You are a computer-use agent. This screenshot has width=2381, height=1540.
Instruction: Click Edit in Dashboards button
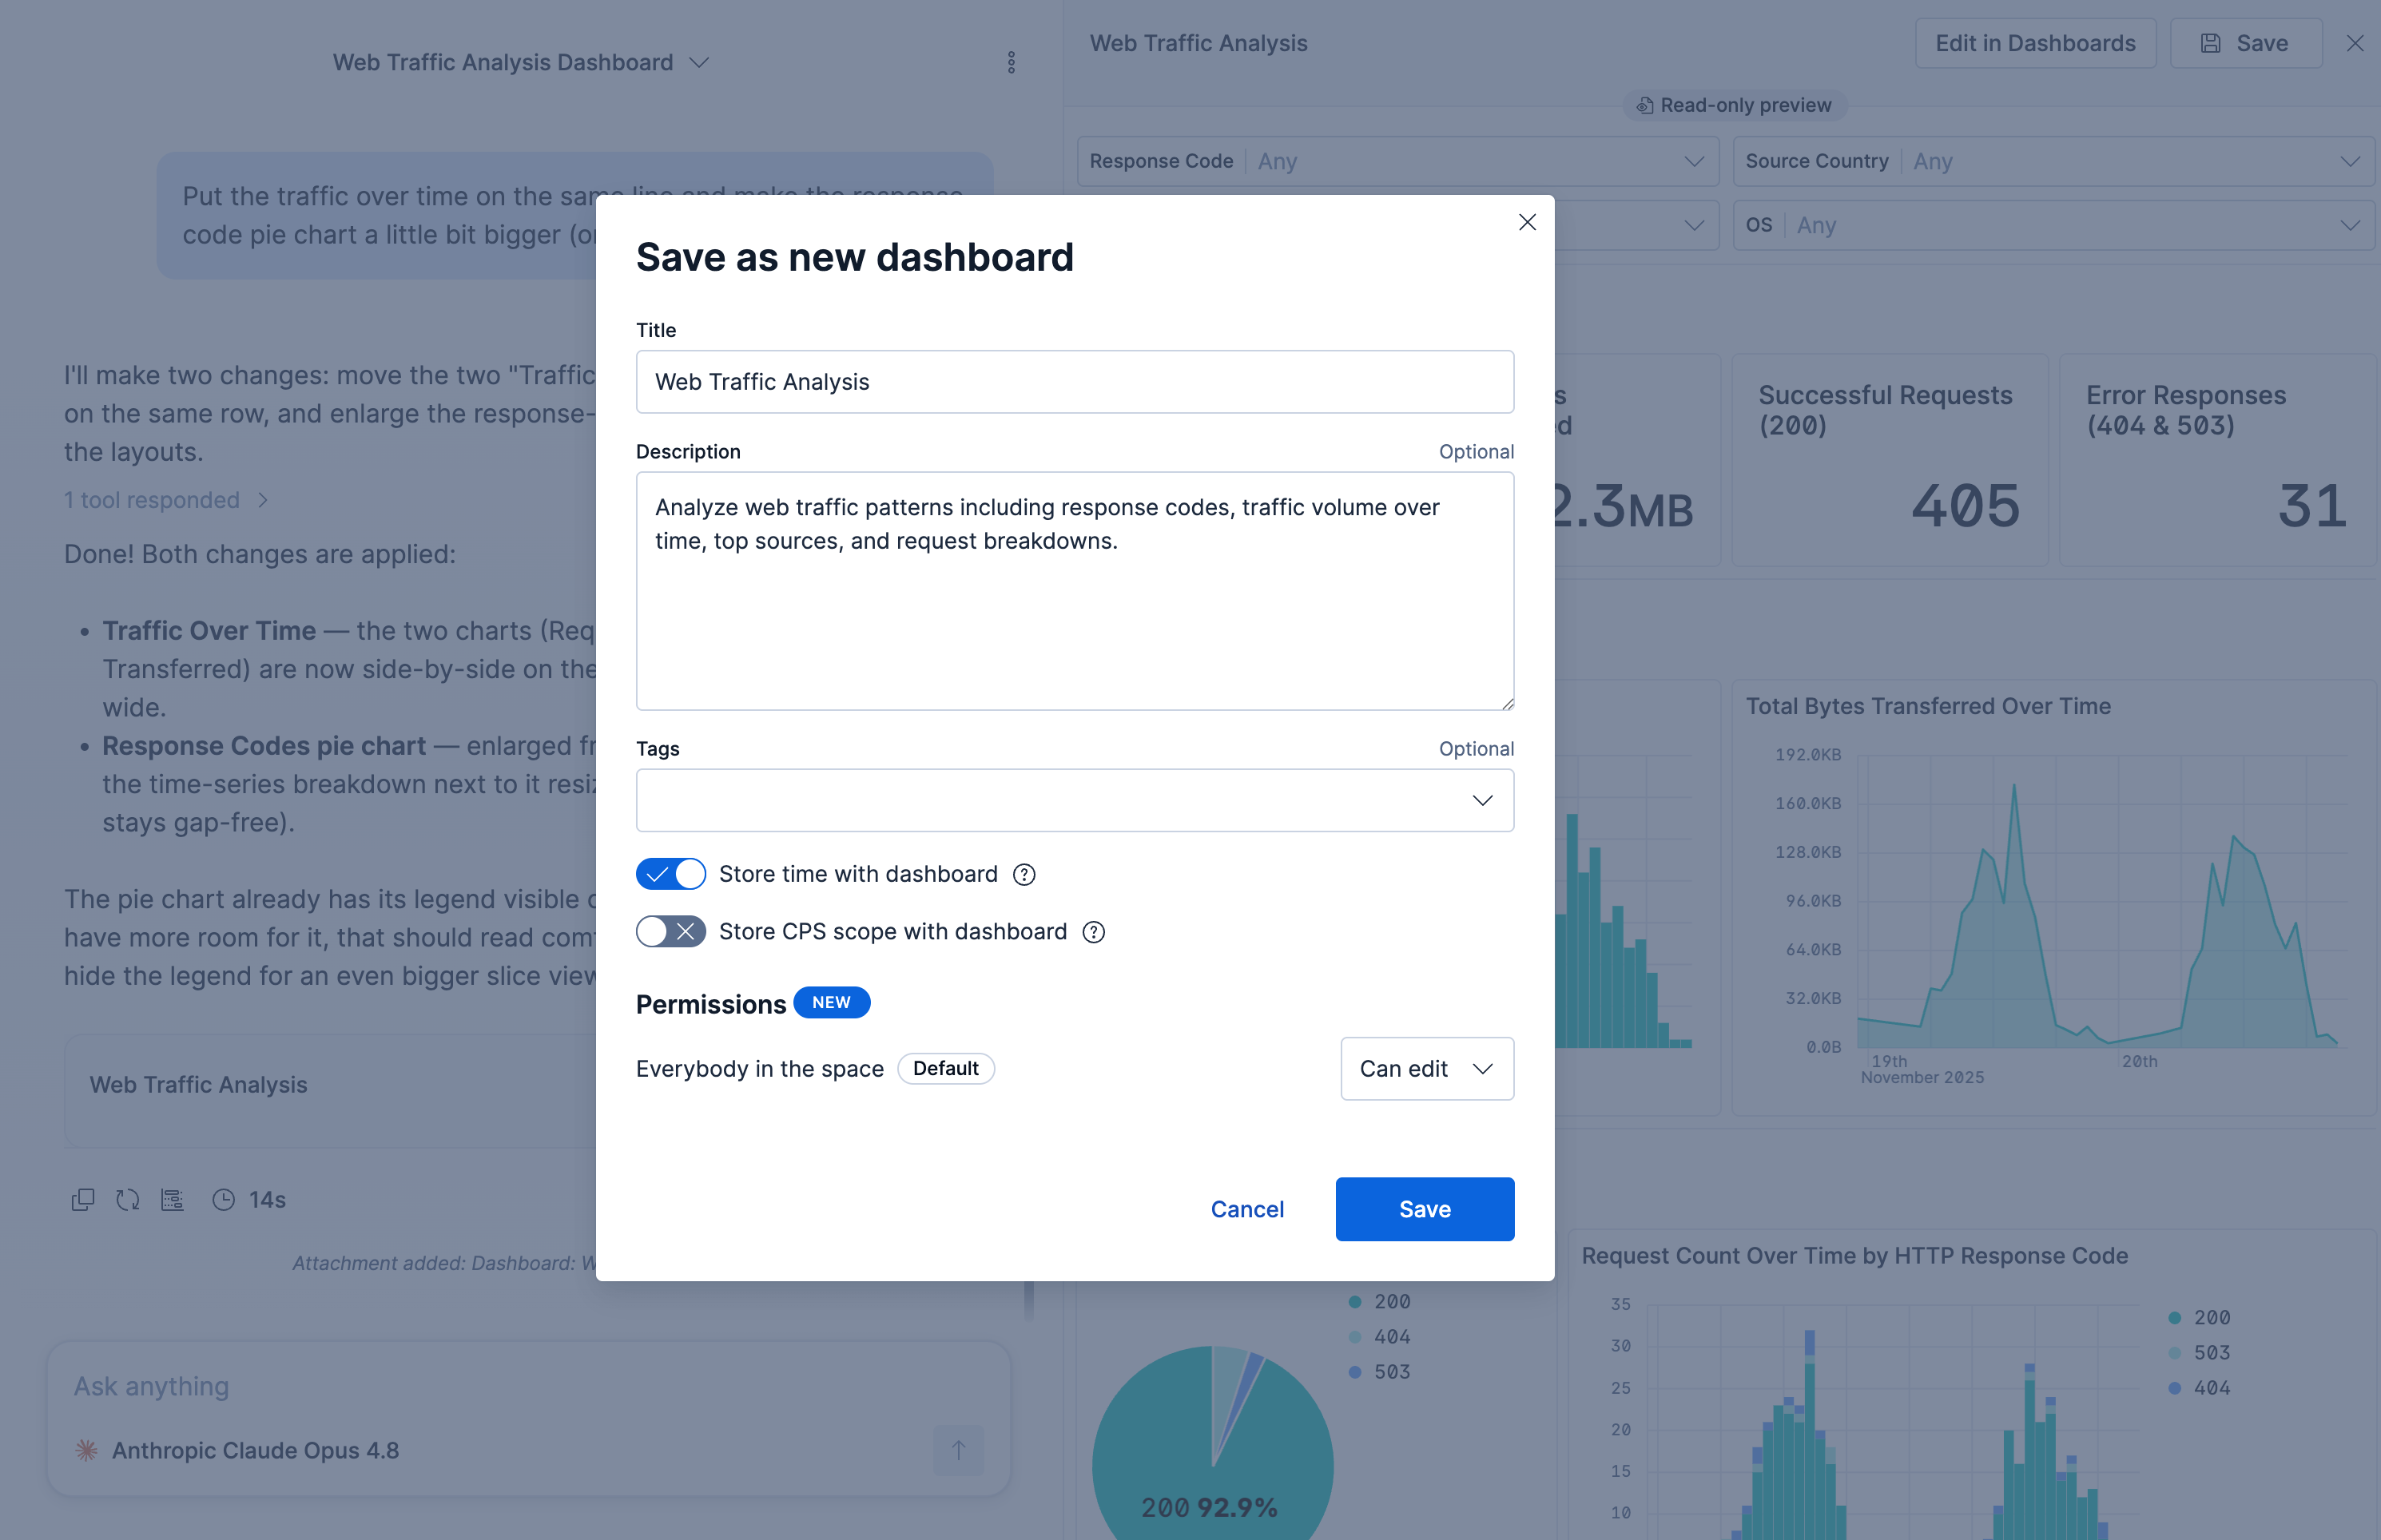2035,43
